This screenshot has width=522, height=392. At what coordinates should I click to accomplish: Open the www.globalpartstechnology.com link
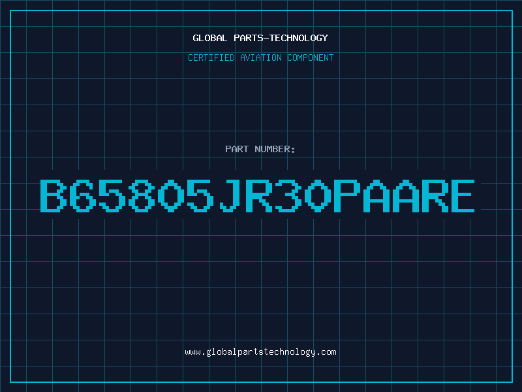260,352
